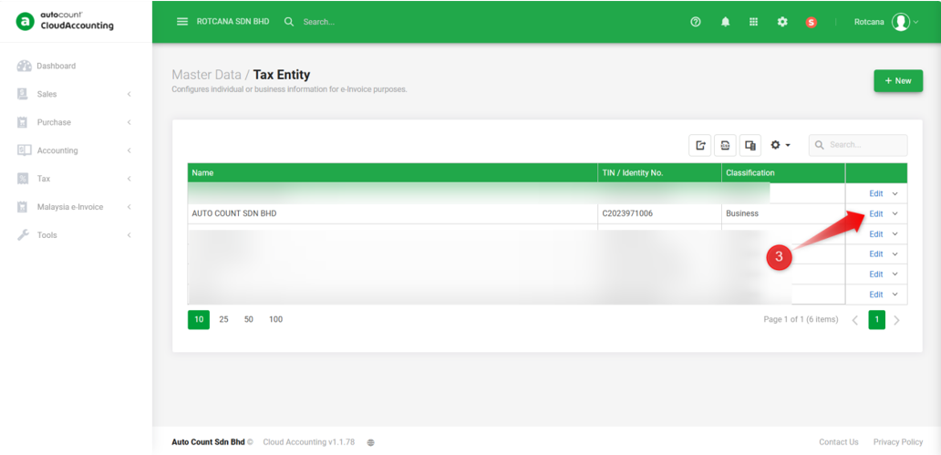The height and width of the screenshot is (455, 941).
Task: Open the column chooser icon
Action: pyautogui.click(x=750, y=145)
